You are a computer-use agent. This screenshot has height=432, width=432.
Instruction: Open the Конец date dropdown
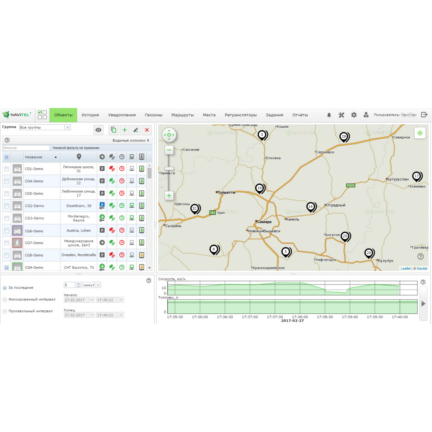[92, 315]
